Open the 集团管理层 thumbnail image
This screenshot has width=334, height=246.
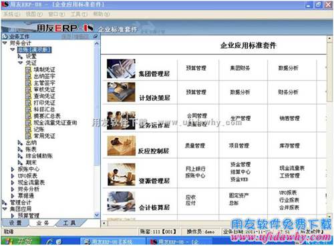(x=121, y=69)
